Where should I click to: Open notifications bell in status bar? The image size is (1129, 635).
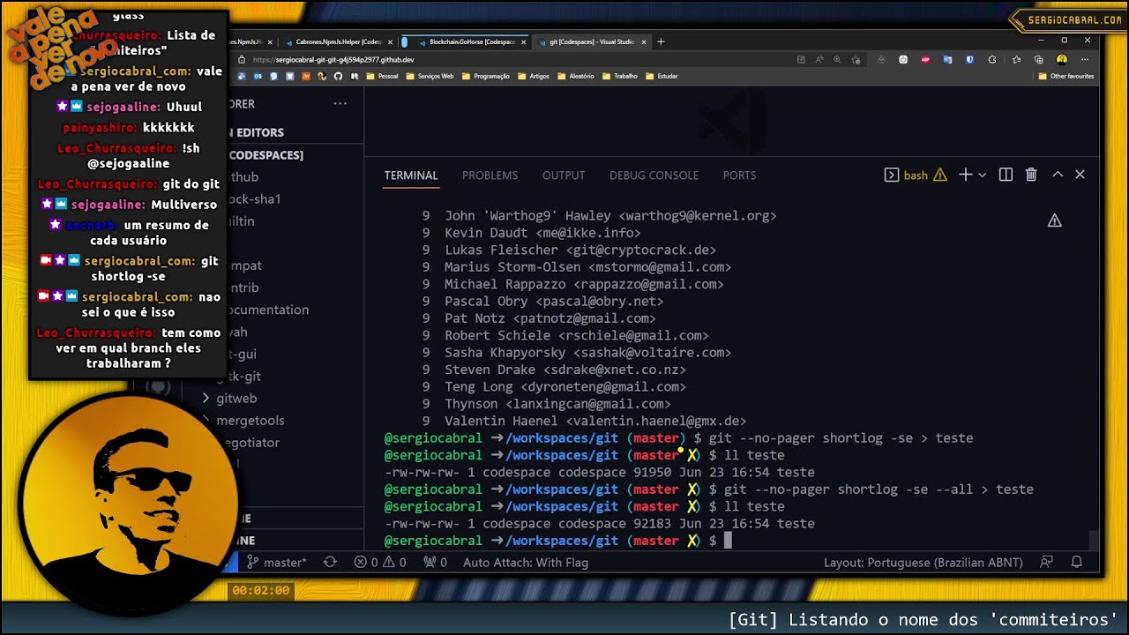[1076, 562]
